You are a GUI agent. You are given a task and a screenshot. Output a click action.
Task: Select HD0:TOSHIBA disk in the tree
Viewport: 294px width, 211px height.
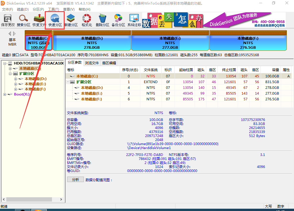[39, 63]
